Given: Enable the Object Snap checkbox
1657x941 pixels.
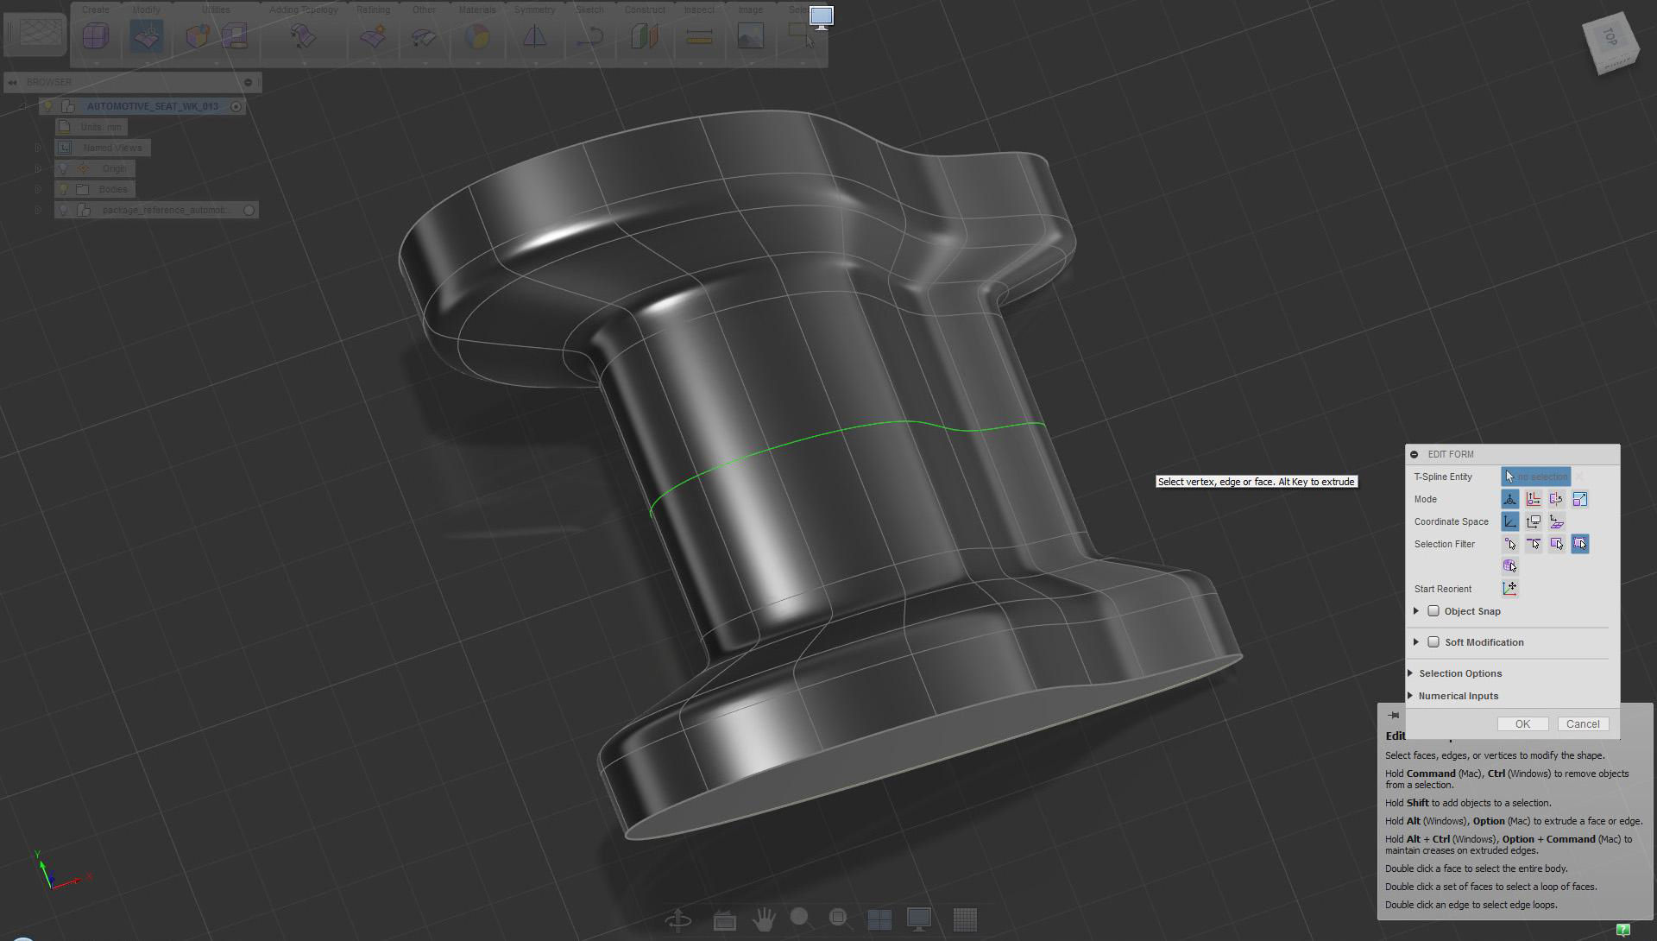Looking at the screenshot, I should 1433,611.
